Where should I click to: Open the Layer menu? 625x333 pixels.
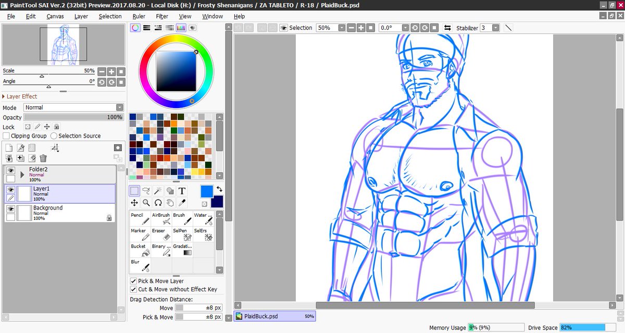click(81, 16)
